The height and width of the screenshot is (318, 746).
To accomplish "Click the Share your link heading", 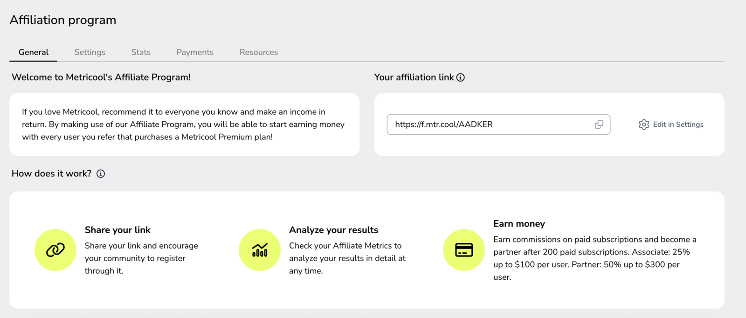I will (117, 230).
